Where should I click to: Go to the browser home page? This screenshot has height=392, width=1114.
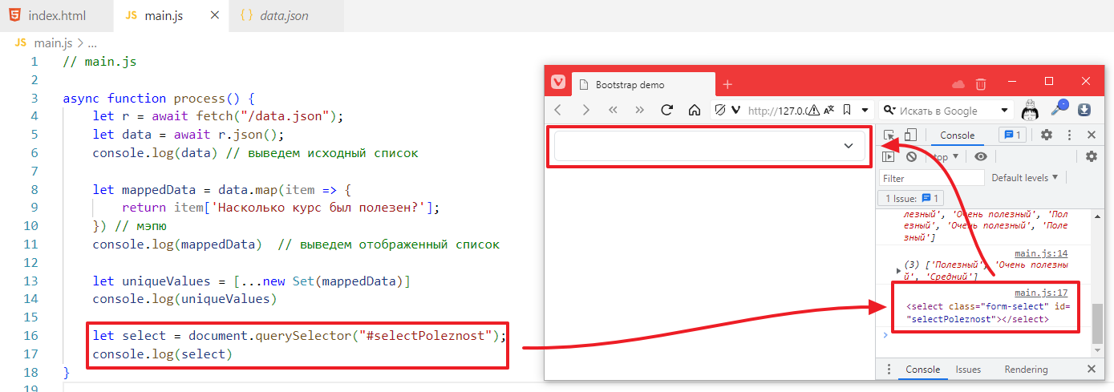click(x=695, y=110)
